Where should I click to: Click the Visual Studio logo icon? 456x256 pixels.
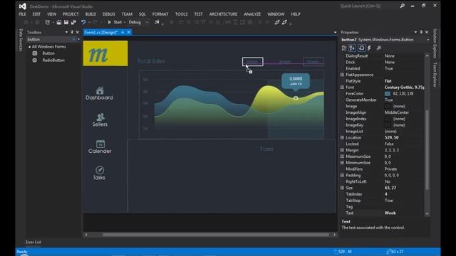click(x=22, y=6)
